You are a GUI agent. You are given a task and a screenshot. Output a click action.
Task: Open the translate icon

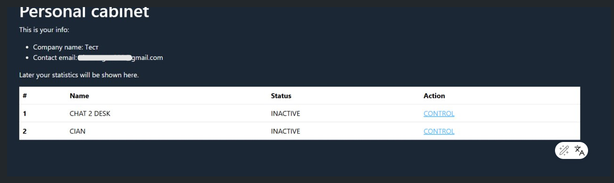coord(580,150)
